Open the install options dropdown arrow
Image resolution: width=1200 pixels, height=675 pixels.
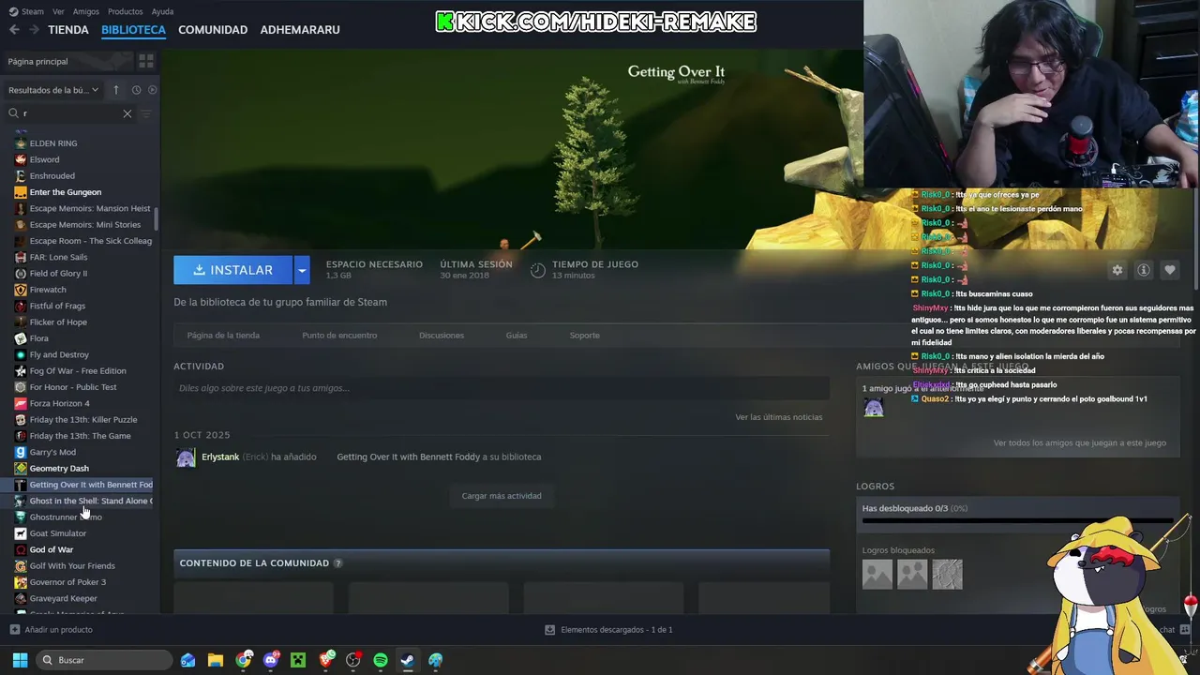[x=302, y=270]
